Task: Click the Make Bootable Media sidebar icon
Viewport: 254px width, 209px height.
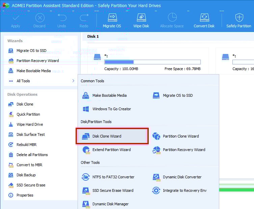Action: pyautogui.click(x=11, y=71)
